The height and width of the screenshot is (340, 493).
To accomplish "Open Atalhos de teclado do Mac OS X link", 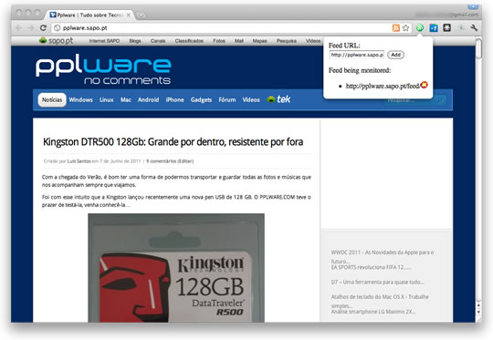I will [x=380, y=301].
